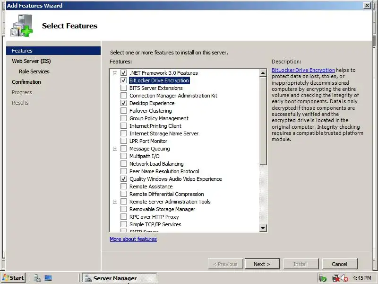Enable Failover Clustering checkbox
This screenshot has height=284, width=378.
coord(123,111)
